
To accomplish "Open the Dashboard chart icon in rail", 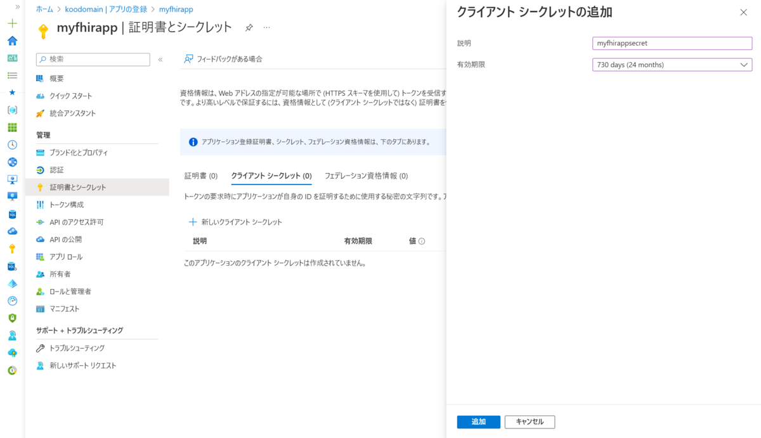I will tap(12, 58).
